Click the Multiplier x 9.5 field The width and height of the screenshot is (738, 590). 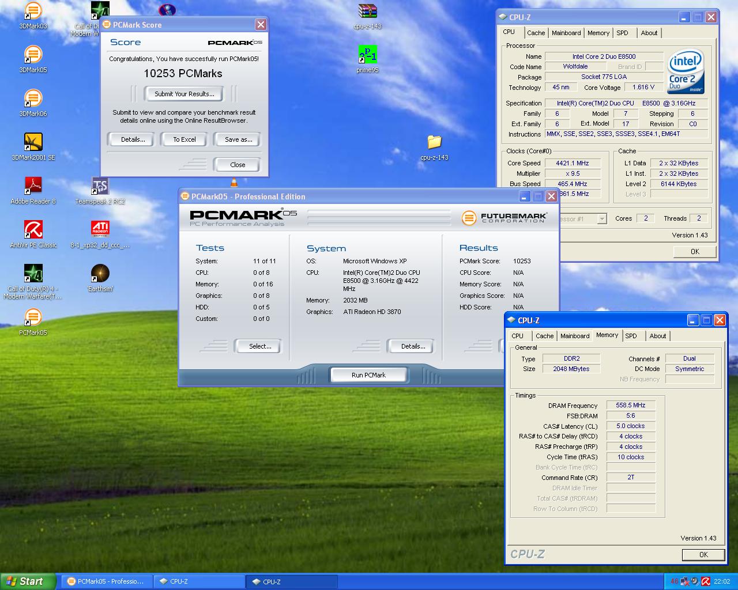[572, 173]
